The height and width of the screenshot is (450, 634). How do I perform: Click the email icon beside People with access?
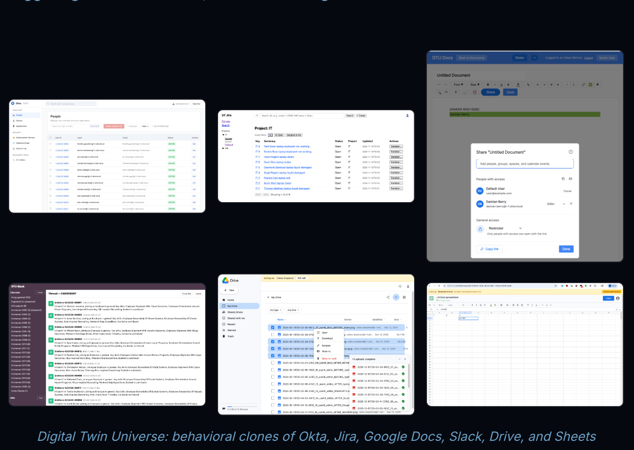[570, 179]
